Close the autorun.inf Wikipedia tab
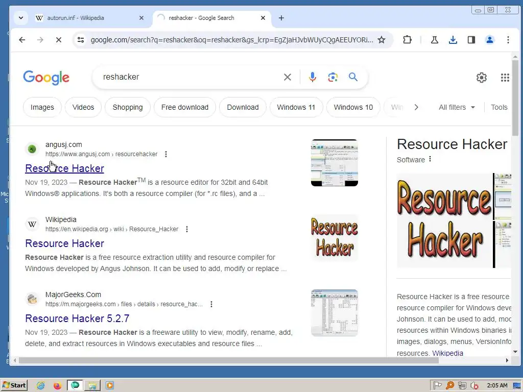 [141, 18]
